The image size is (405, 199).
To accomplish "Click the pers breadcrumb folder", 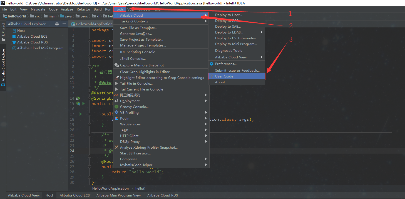I will [x=82, y=16].
